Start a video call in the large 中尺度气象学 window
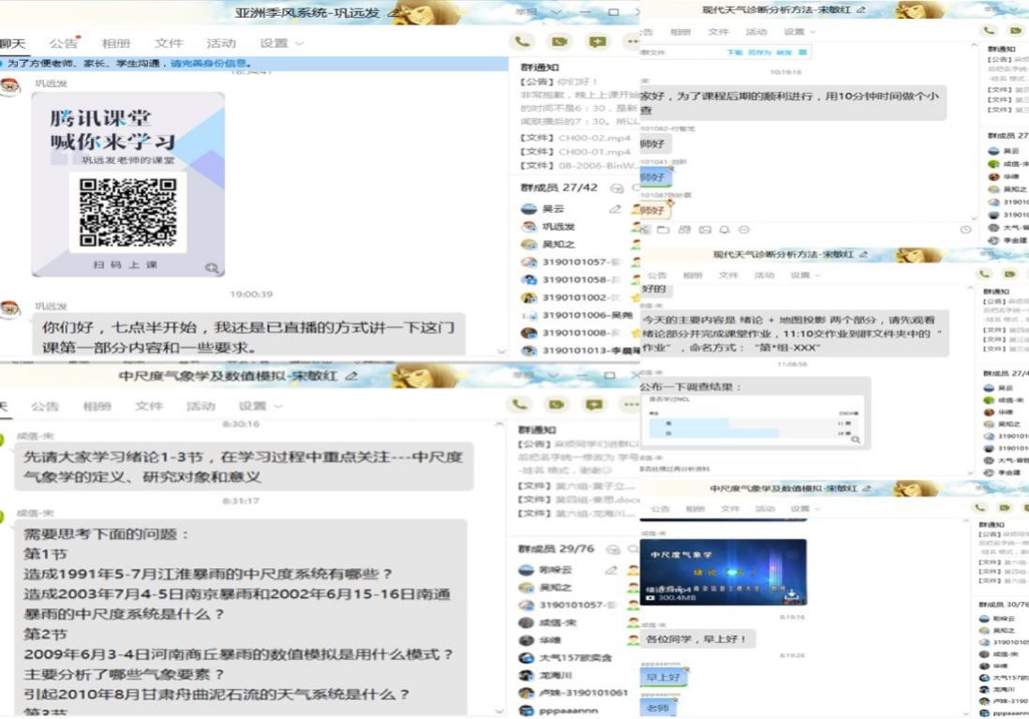The height and width of the screenshot is (719, 1029). [x=557, y=404]
